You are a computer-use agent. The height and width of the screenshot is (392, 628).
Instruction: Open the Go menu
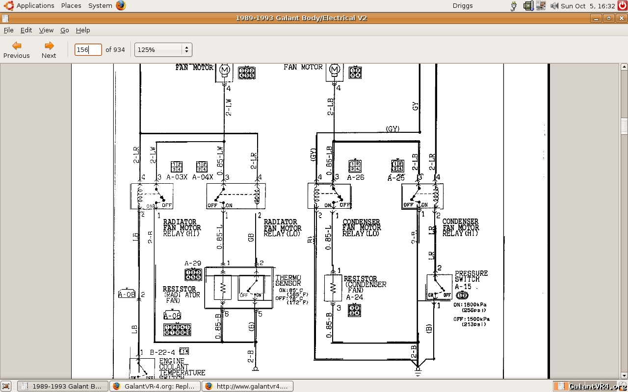[x=65, y=30]
